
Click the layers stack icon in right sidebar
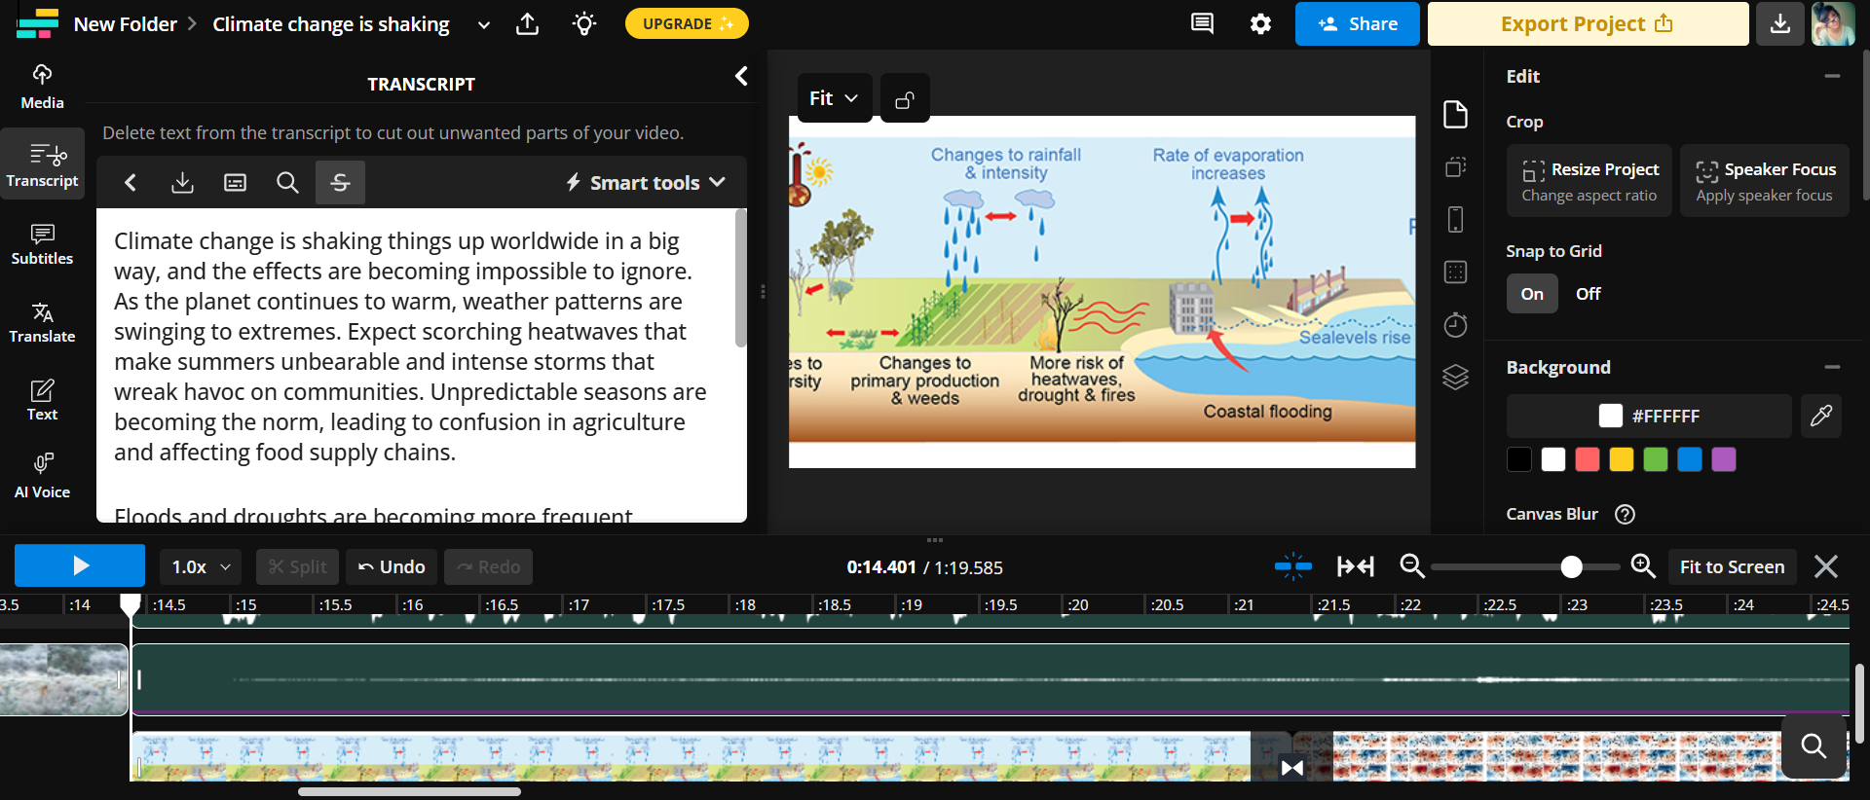tap(1455, 377)
